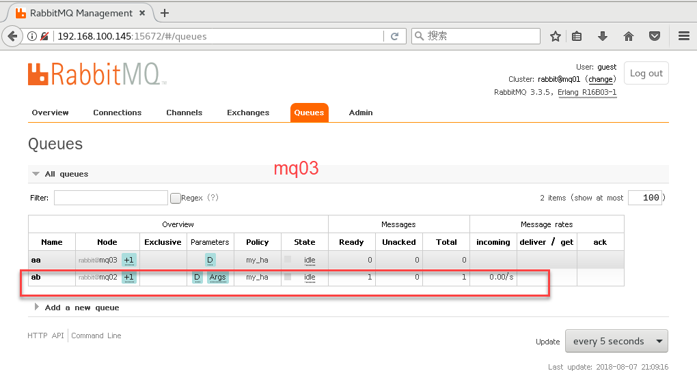Click the my_ha policy of queue aa
697x388 pixels.
258,260
